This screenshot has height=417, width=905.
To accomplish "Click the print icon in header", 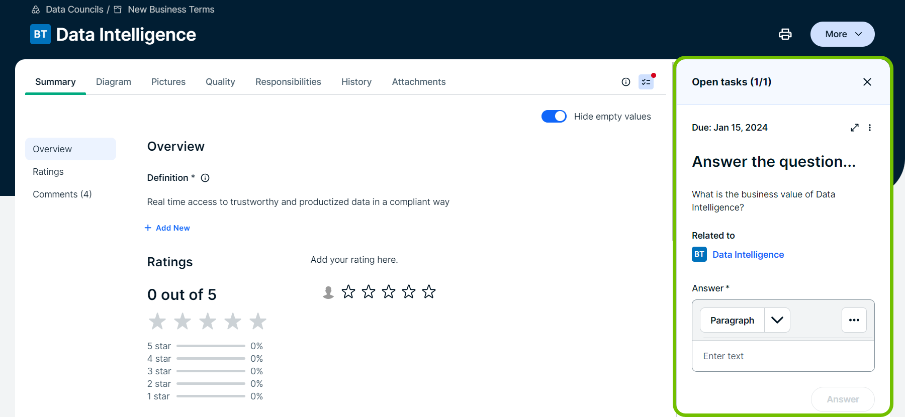I will [785, 34].
